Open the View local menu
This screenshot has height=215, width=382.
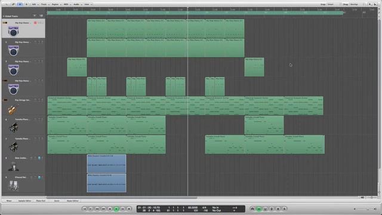coord(88,4)
